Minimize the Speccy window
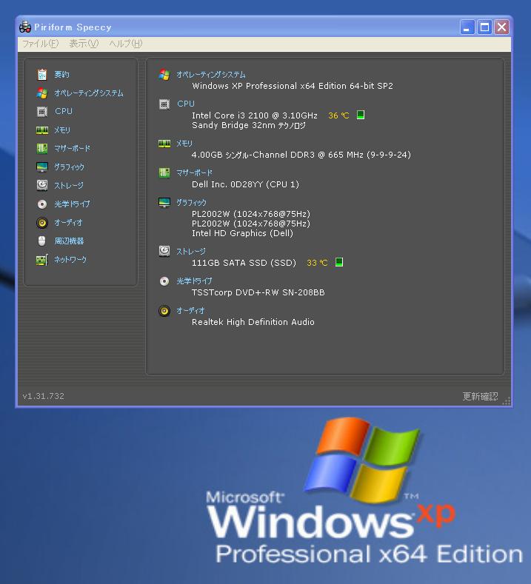 click(x=467, y=27)
